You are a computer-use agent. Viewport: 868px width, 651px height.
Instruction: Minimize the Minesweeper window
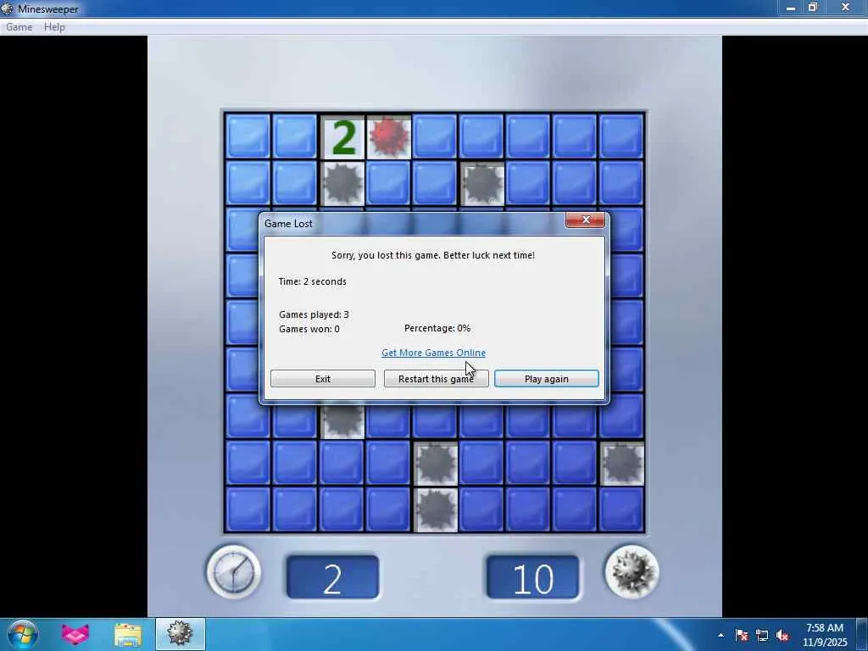click(791, 8)
